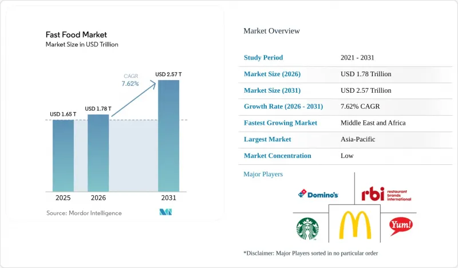Click the Source: Mordor Intelligence text
Screen dimensions: 458x268
(84, 213)
